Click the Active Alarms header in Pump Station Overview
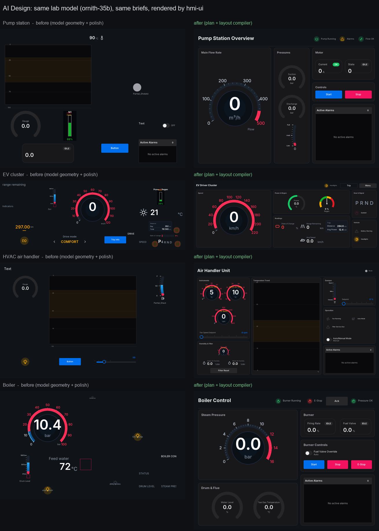Screen dimensions: 379x531 (343, 110)
